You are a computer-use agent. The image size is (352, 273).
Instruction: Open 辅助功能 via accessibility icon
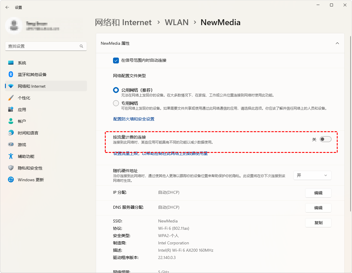coord(11,156)
